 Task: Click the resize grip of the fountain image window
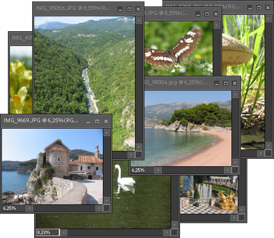click(242, 218)
